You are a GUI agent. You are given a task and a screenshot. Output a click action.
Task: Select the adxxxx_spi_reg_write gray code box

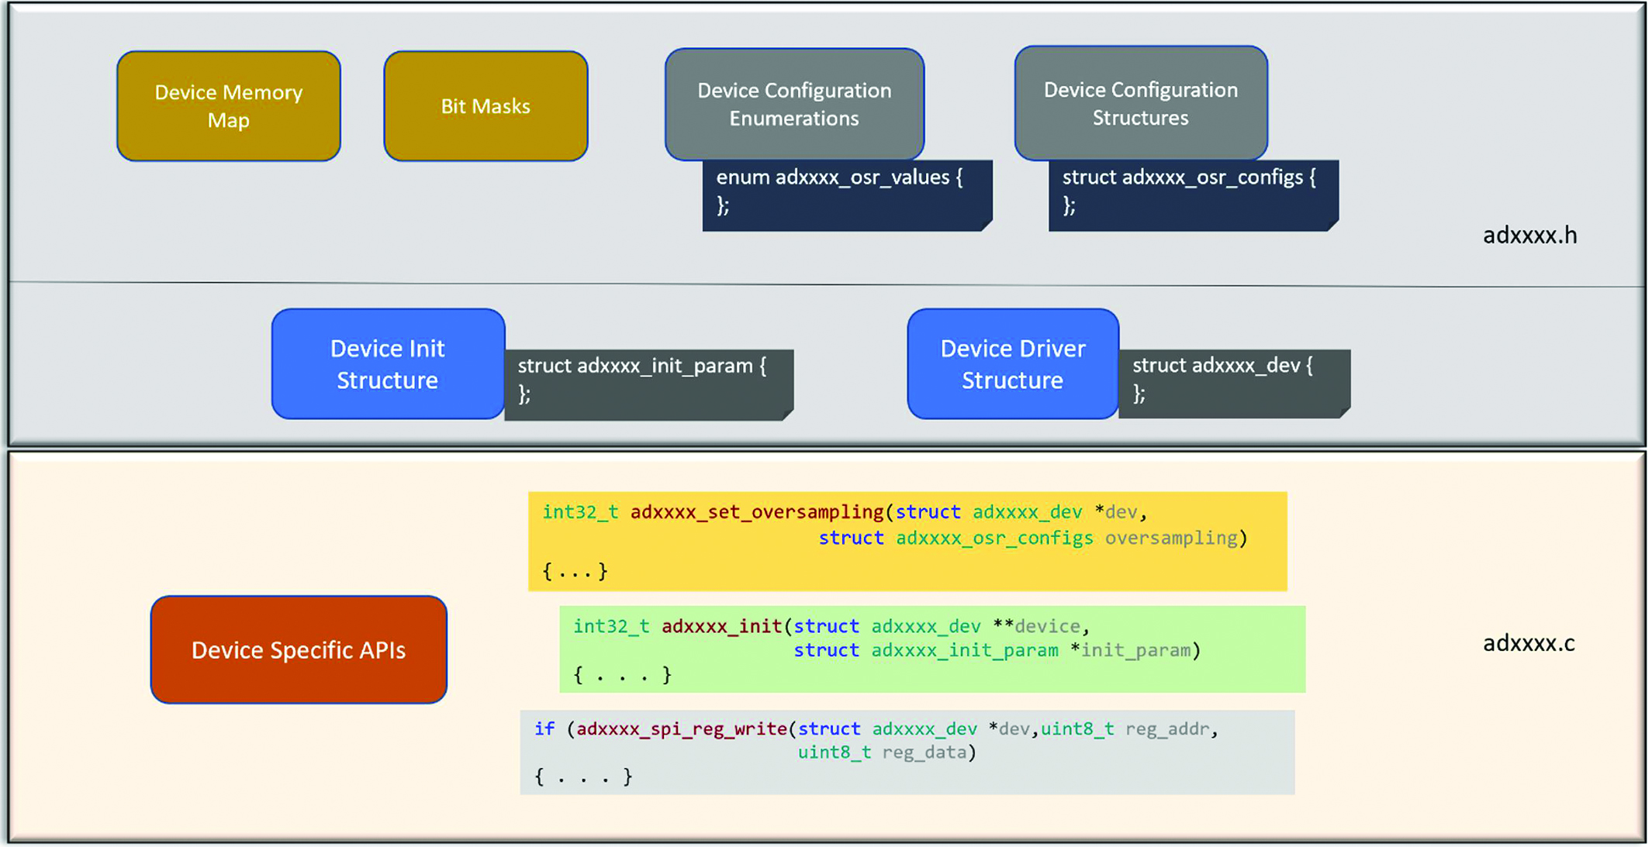pos(907,752)
